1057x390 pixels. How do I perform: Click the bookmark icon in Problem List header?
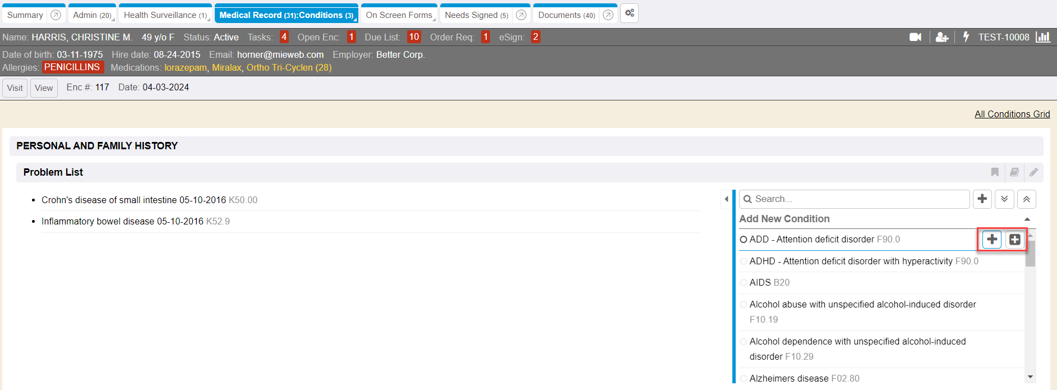995,172
